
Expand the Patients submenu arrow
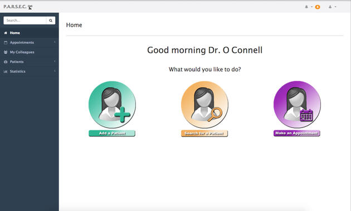tap(55, 61)
